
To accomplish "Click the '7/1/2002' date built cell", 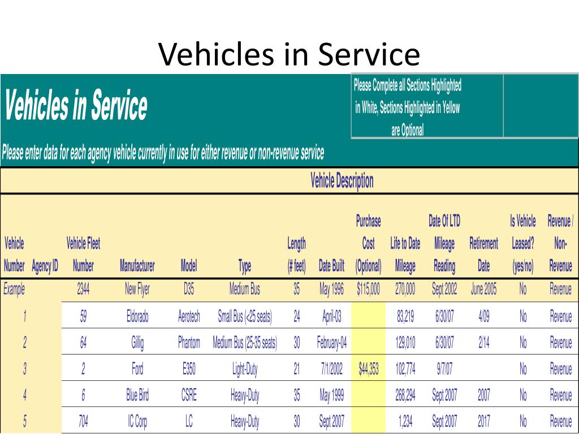I will (331, 368).
